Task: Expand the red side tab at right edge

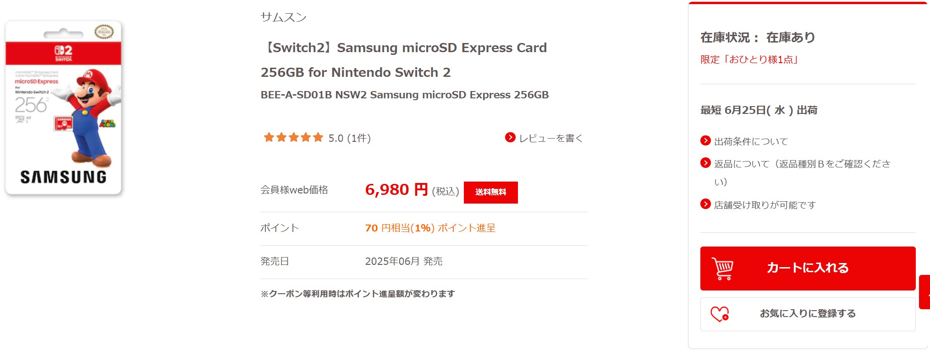Action: [x=924, y=292]
